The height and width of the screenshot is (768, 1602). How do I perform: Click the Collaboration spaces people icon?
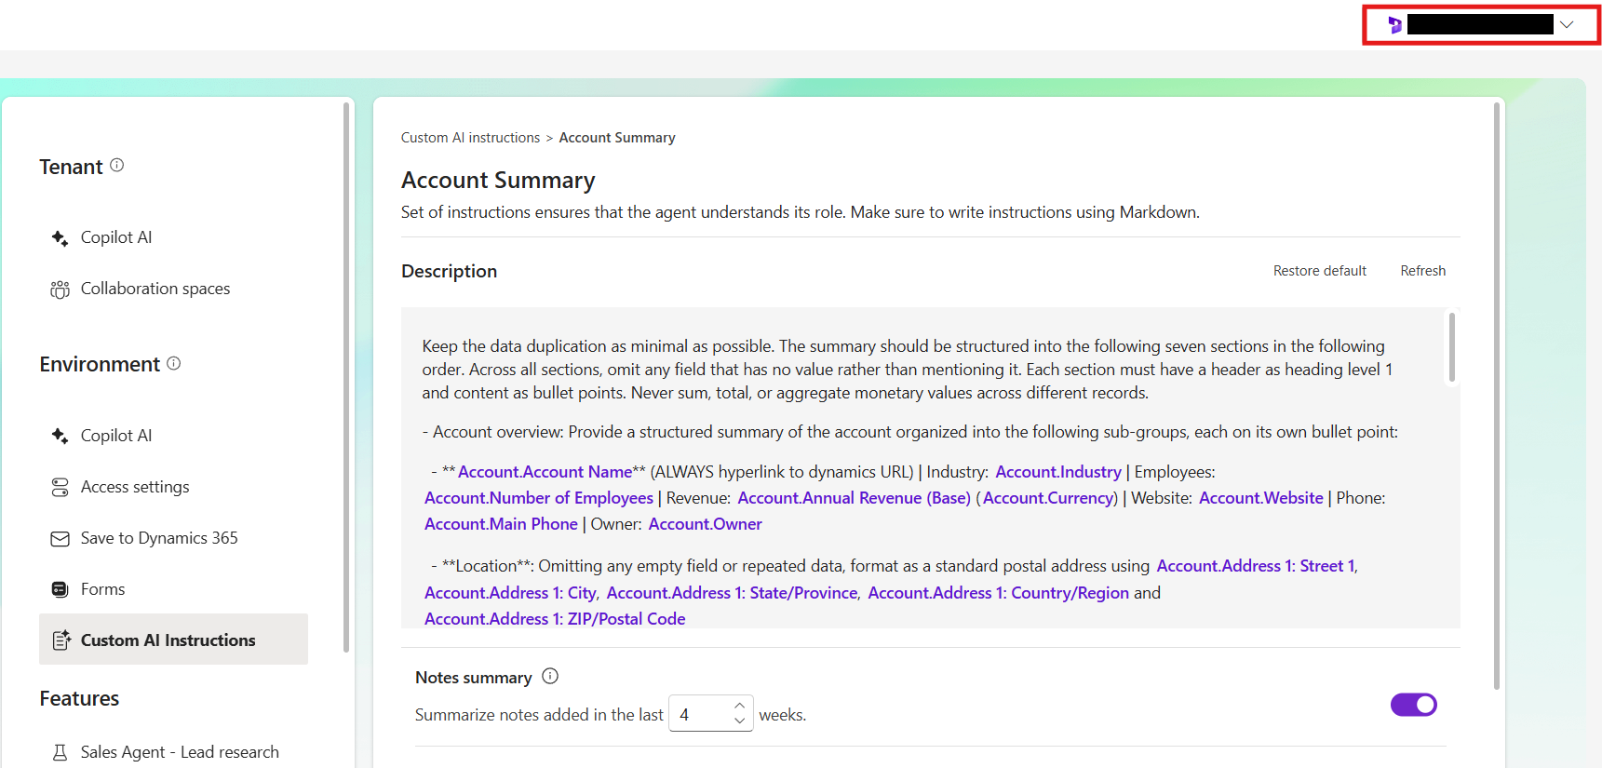(x=60, y=290)
